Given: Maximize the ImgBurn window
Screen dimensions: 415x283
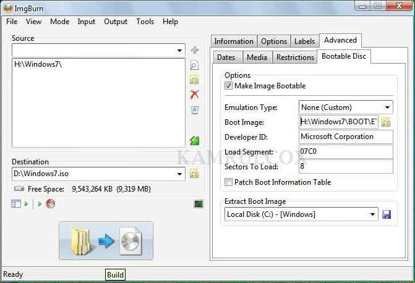Looking at the screenshot, I should point(378,6).
